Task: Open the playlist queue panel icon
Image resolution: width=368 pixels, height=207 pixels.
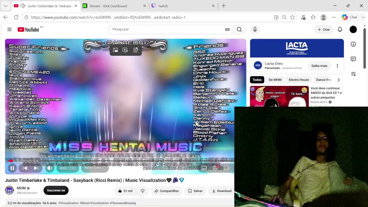Action: 353,74
